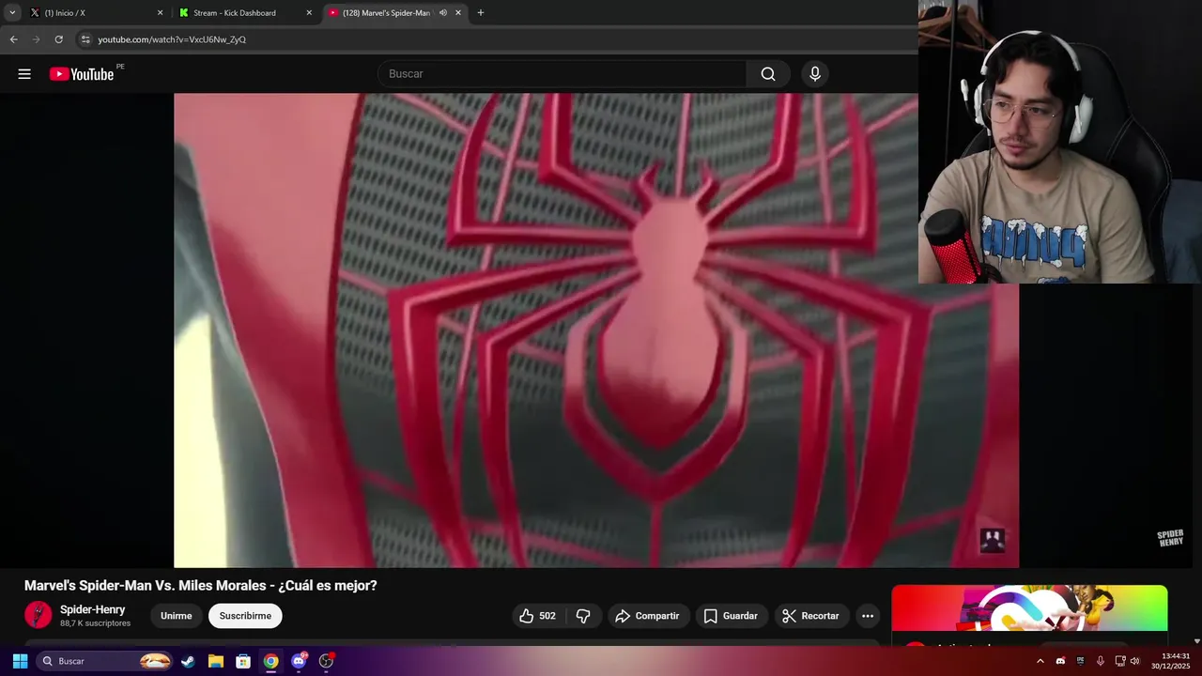Reload the current page
The width and height of the screenshot is (1202, 676).
pos(59,39)
